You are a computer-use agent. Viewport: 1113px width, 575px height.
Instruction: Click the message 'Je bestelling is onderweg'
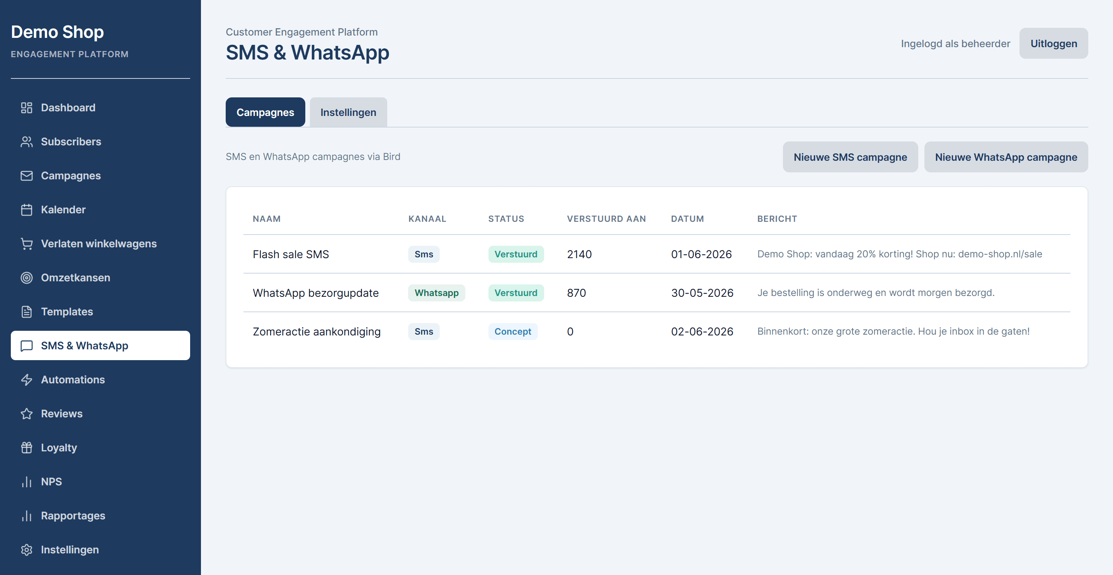pyautogui.click(x=876, y=293)
